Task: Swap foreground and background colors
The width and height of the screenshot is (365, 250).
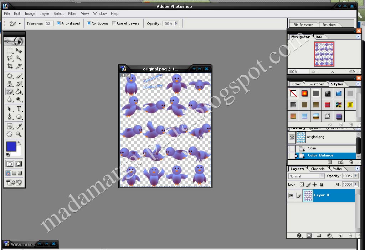Action: 19,143
